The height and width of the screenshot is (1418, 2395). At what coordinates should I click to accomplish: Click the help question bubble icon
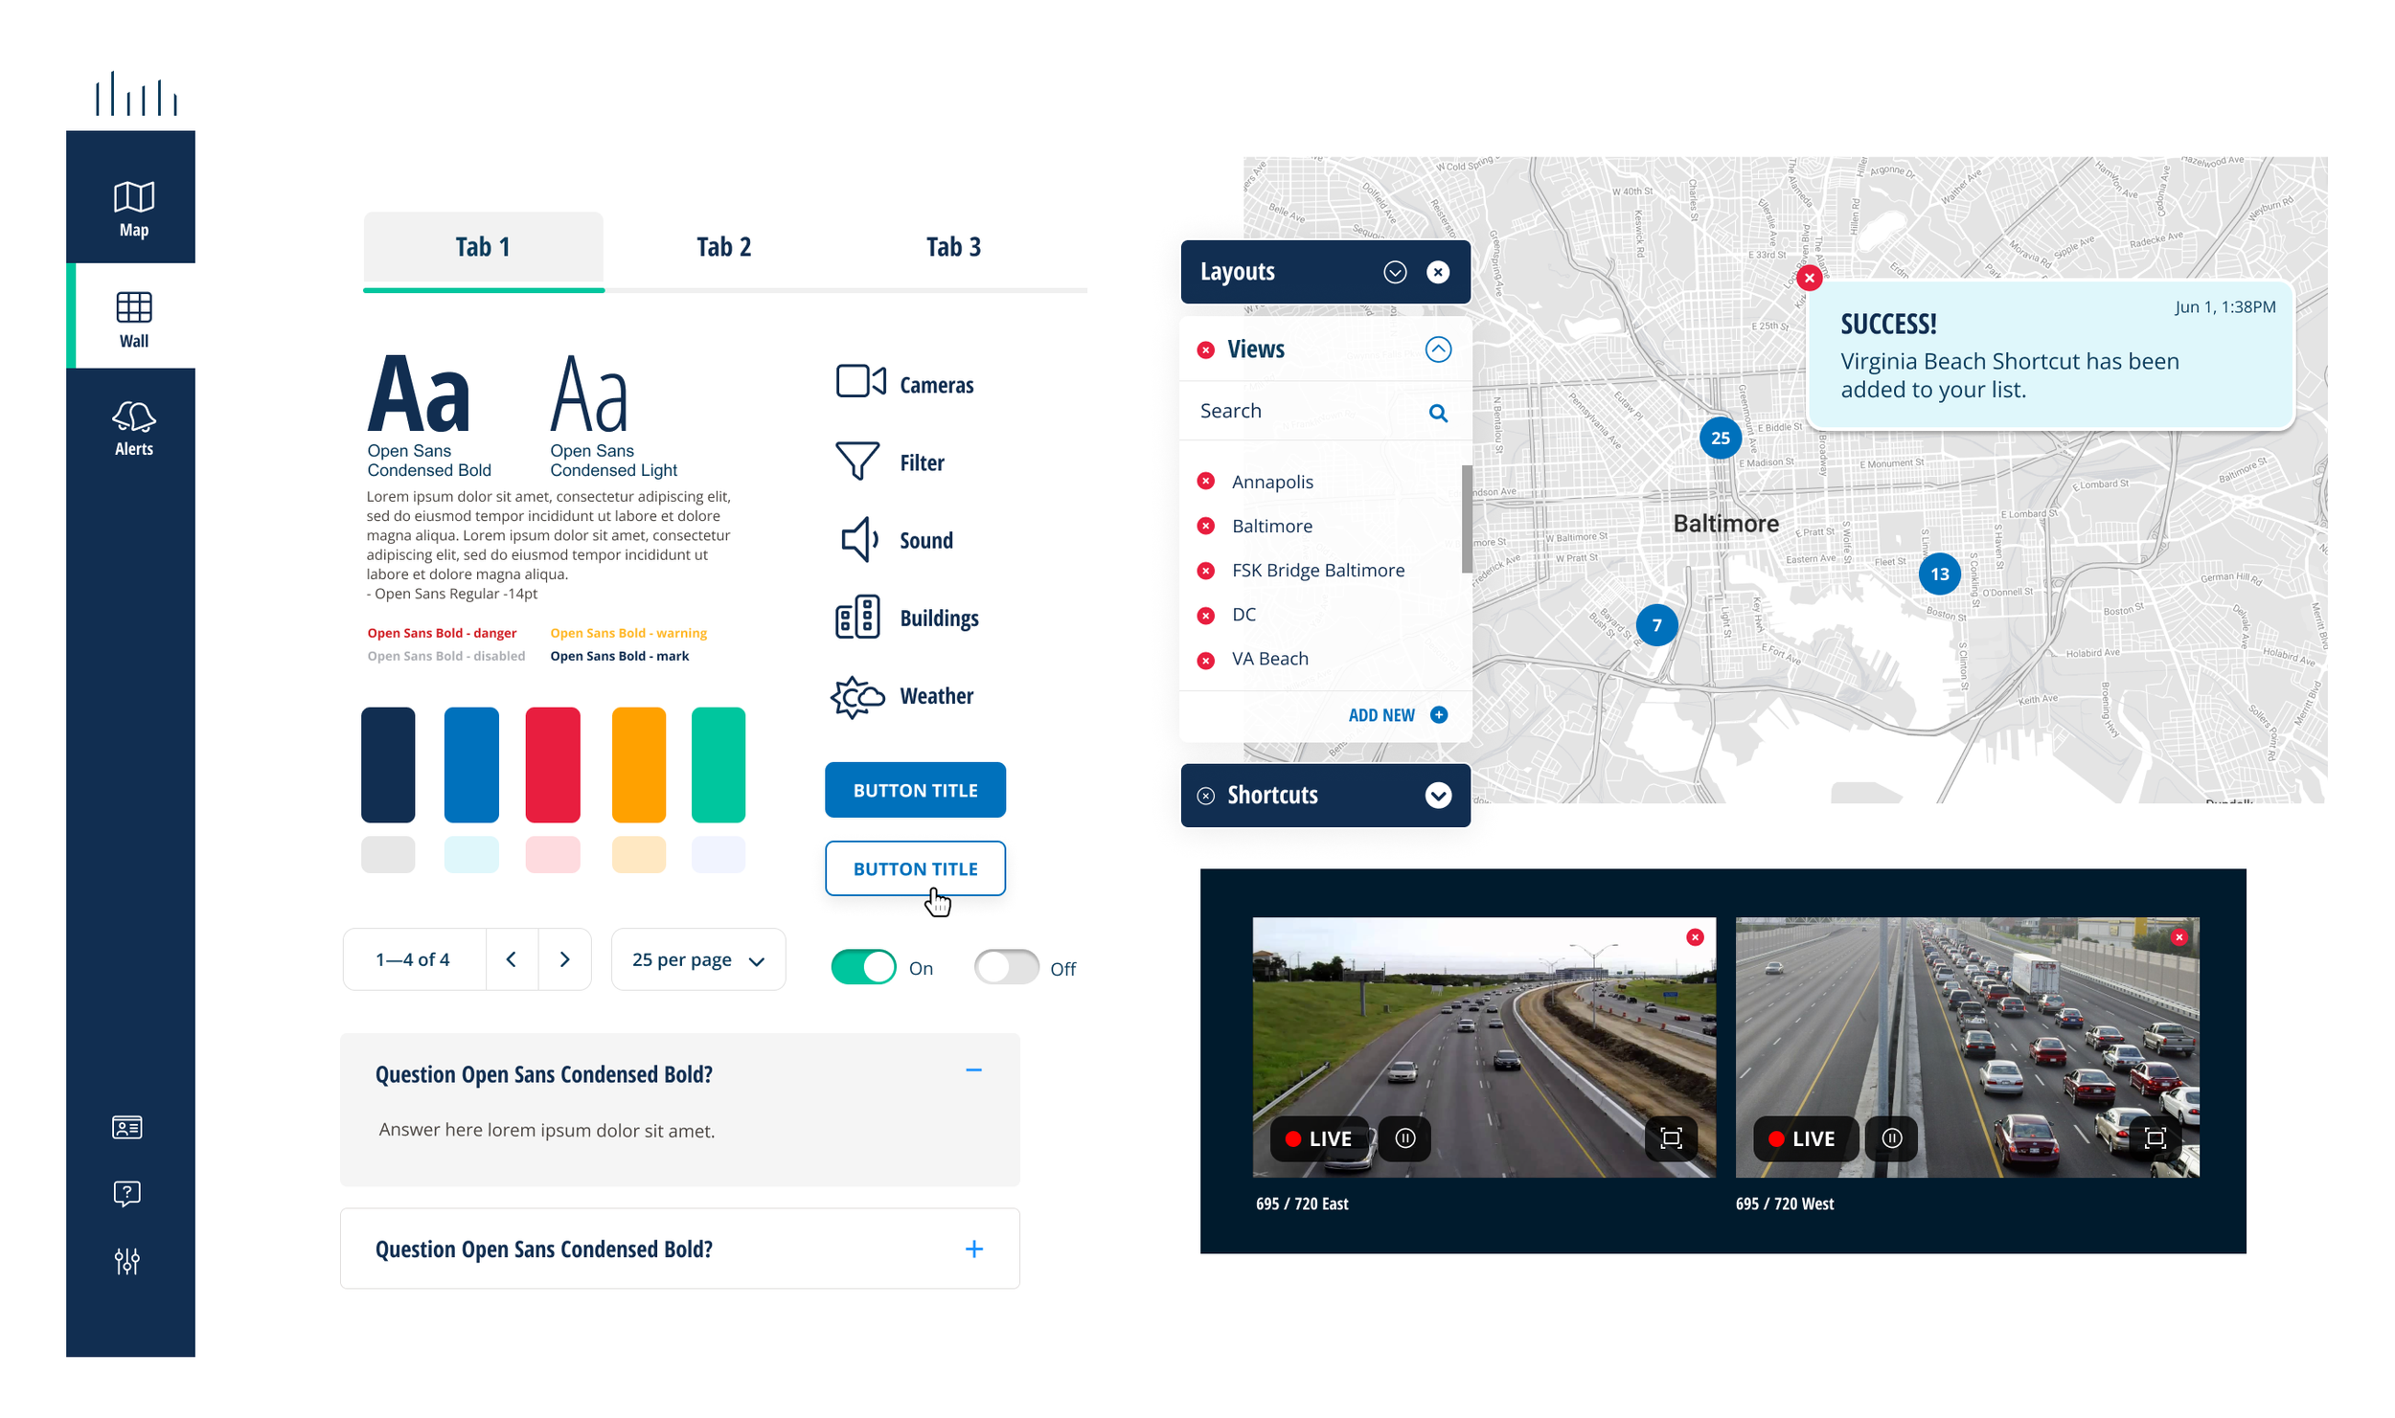(x=127, y=1193)
